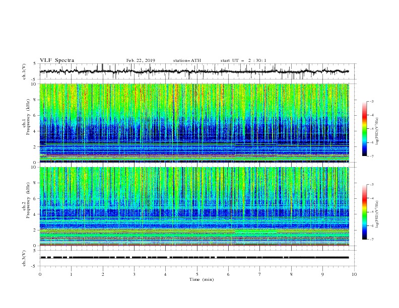This screenshot has width=399, height=308.
Task: Click the ch.1 spectrogram plot
Action: tap(194, 123)
